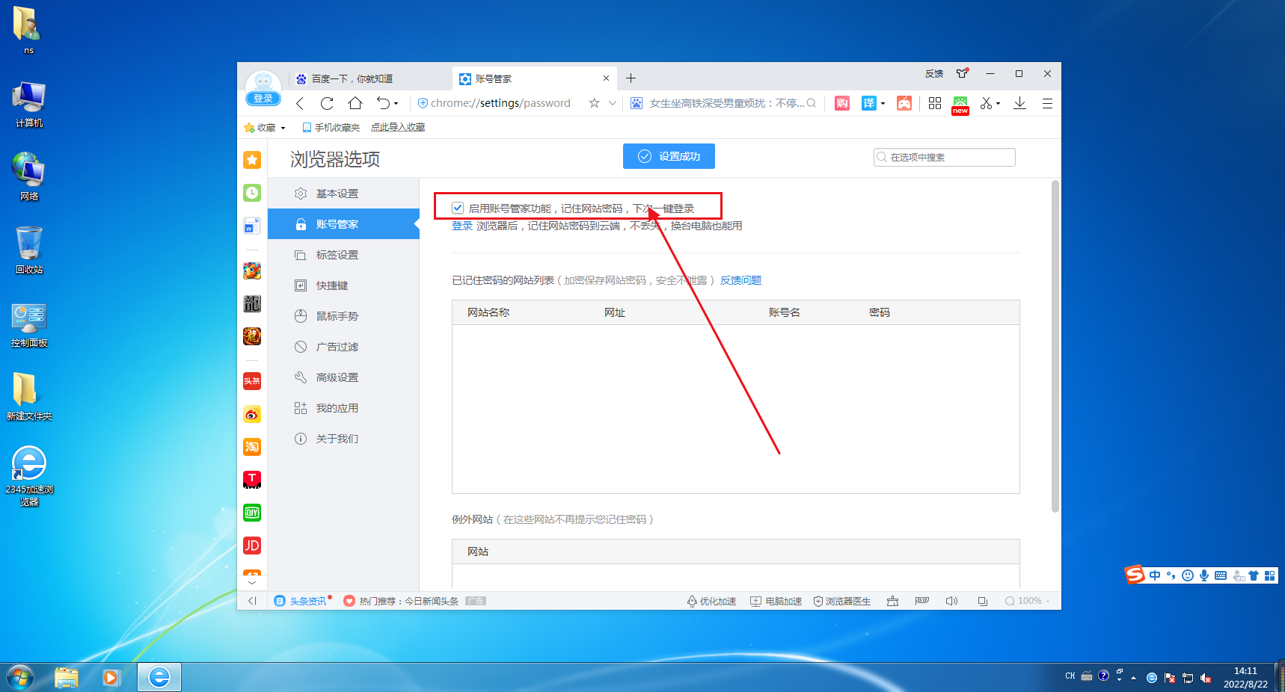
Task: Open the shopping assistant 购 icon
Action: tap(842, 103)
